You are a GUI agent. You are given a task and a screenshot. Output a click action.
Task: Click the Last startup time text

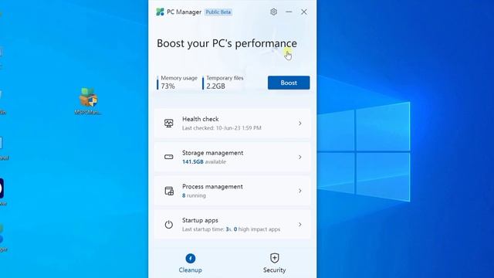pyautogui.click(x=231, y=229)
